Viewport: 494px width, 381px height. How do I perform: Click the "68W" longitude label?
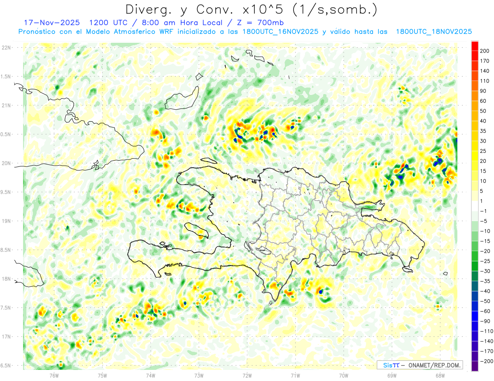click(440, 375)
